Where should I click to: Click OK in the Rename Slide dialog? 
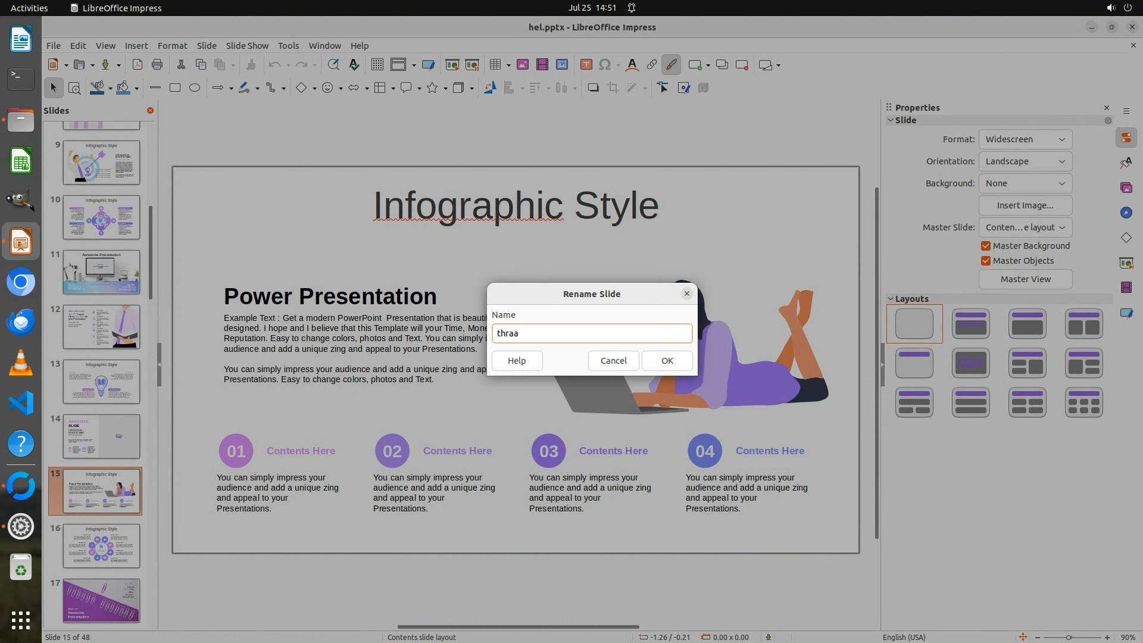tap(667, 361)
